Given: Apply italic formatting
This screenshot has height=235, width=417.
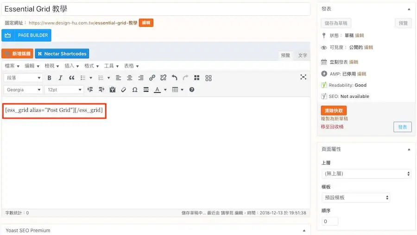Looking at the screenshot, I should (60, 78).
